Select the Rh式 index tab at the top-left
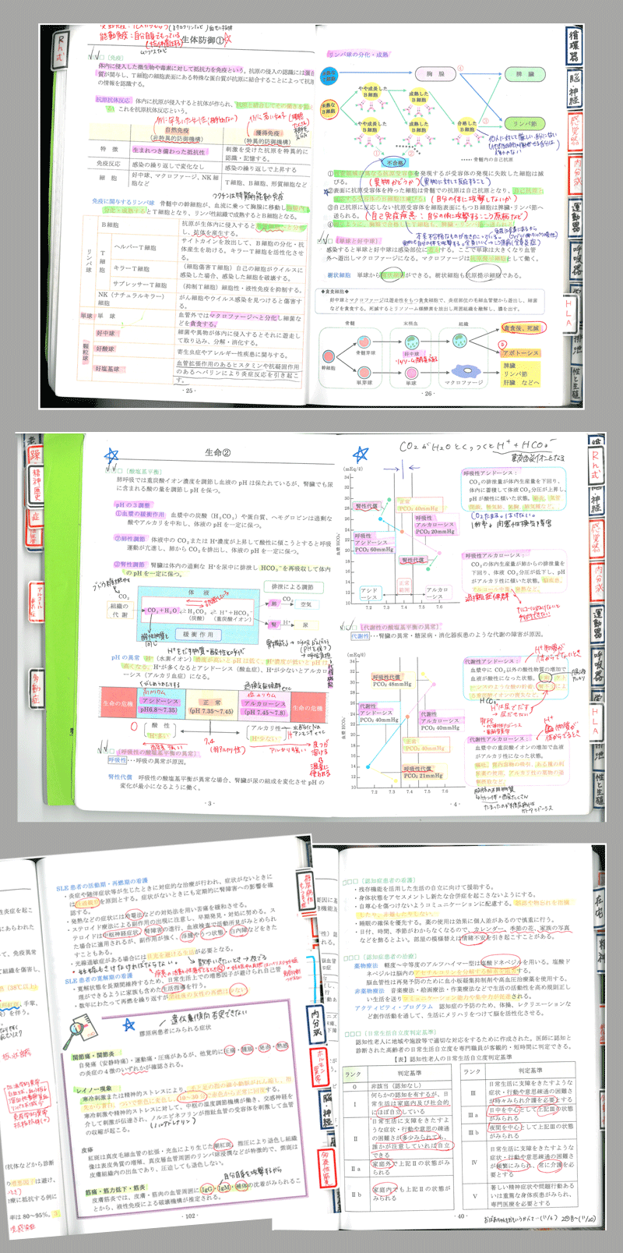 [x=58, y=48]
